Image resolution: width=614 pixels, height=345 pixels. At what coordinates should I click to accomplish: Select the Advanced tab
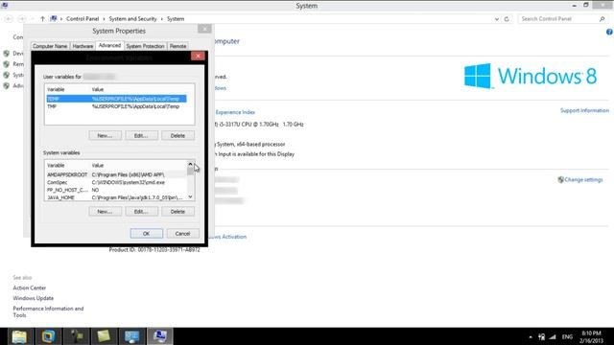(109, 45)
